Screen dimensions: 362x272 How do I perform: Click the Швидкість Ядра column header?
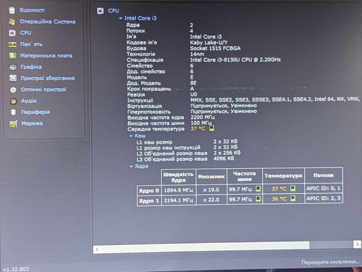pyautogui.click(x=179, y=177)
